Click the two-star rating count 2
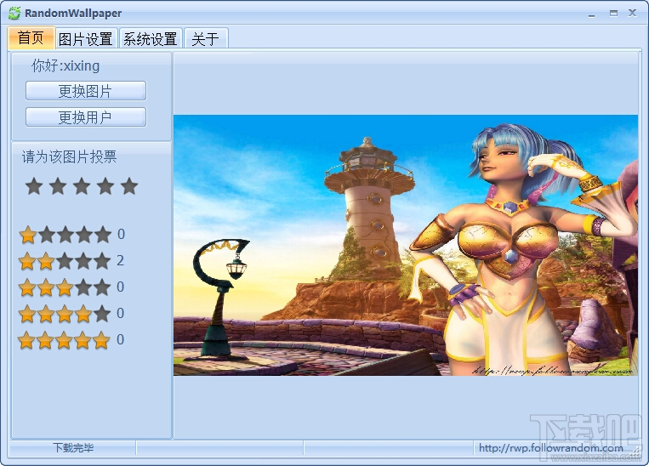This screenshot has height=466, width=649. click(121, 260)
